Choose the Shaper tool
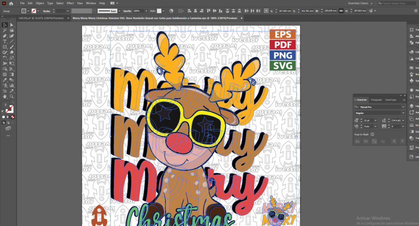Viewport: 419px width, 226px height. pos(5,52)
